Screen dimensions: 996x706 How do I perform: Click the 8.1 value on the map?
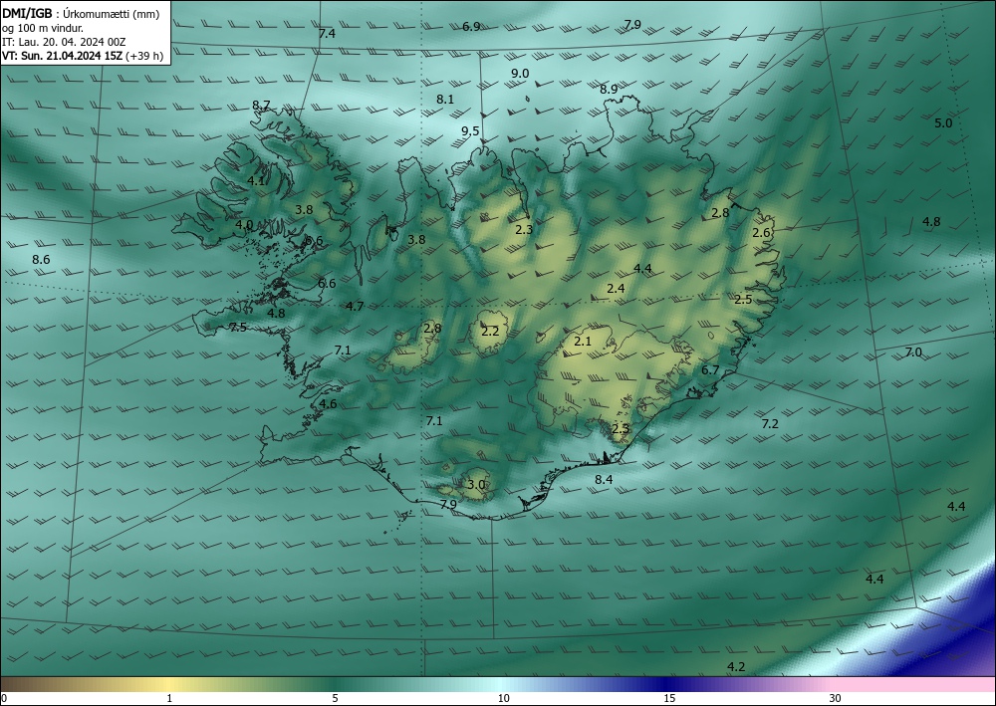445,99
